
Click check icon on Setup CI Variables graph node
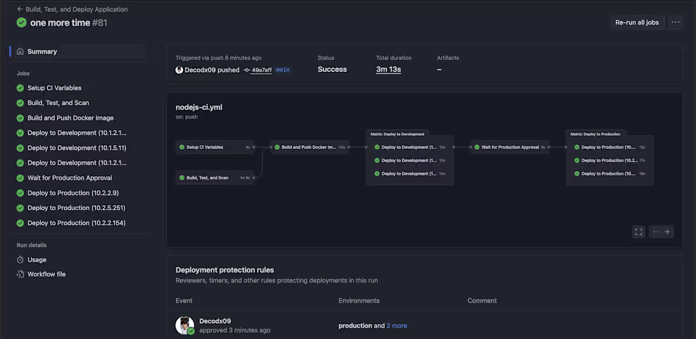pyautogui.click(x=182, y=147)
